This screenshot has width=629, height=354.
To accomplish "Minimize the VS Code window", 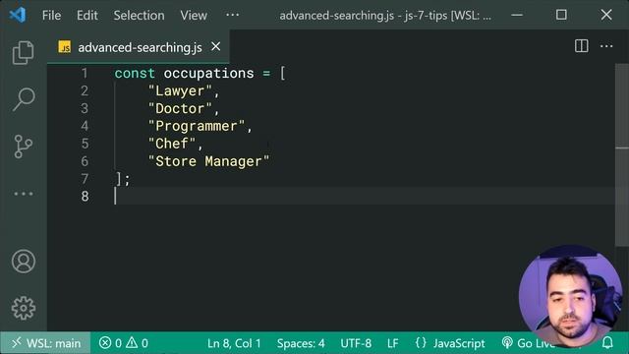I will click(517, 16).
